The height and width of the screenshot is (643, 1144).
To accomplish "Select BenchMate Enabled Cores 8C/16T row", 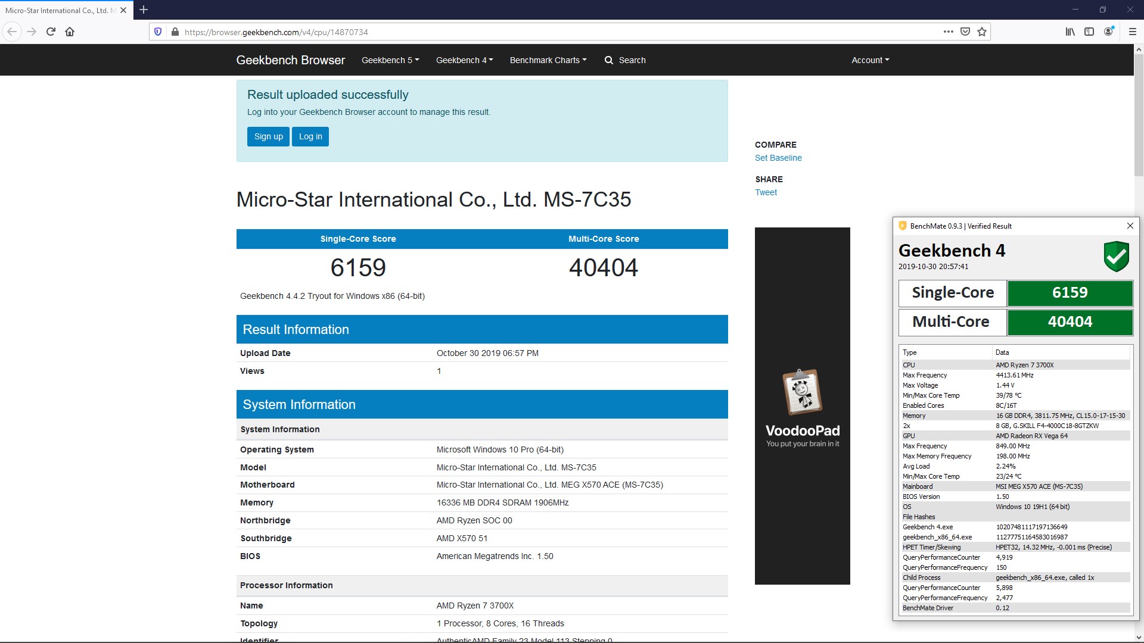I will pyautogui.click(x=1015, y=405).
